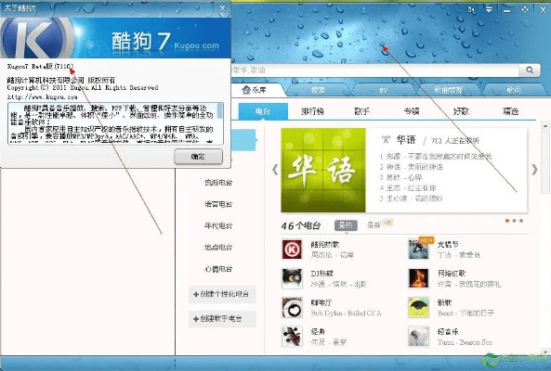
Task: Show previous carousel slide with left arrow
Action: click(x=275, y=170)
